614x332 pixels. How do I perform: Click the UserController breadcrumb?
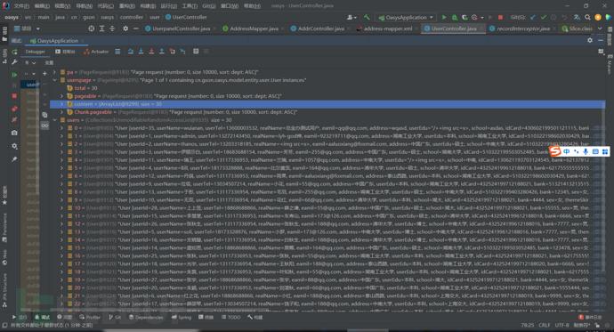point(186,17)
